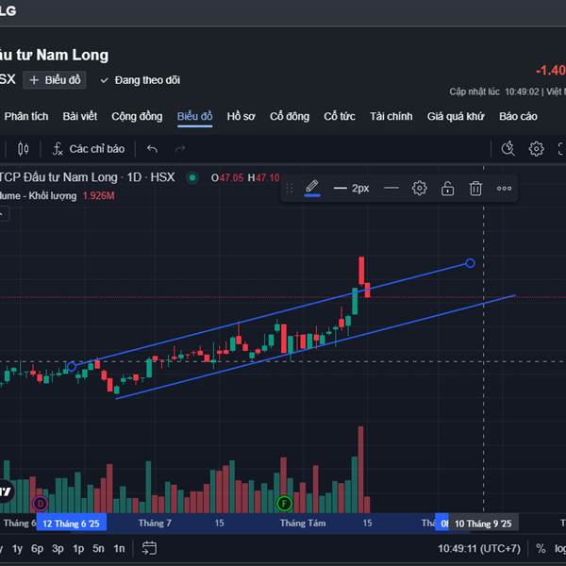Screen dimensions: 566x566
Task: Click the lower left trend line endpoint
Action: 72,367
